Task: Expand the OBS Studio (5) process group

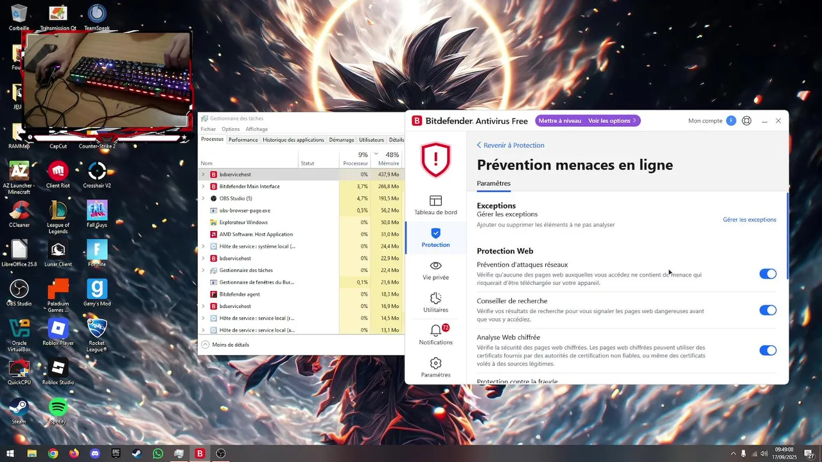Action: pyautogui.click(x=204, y=198)
